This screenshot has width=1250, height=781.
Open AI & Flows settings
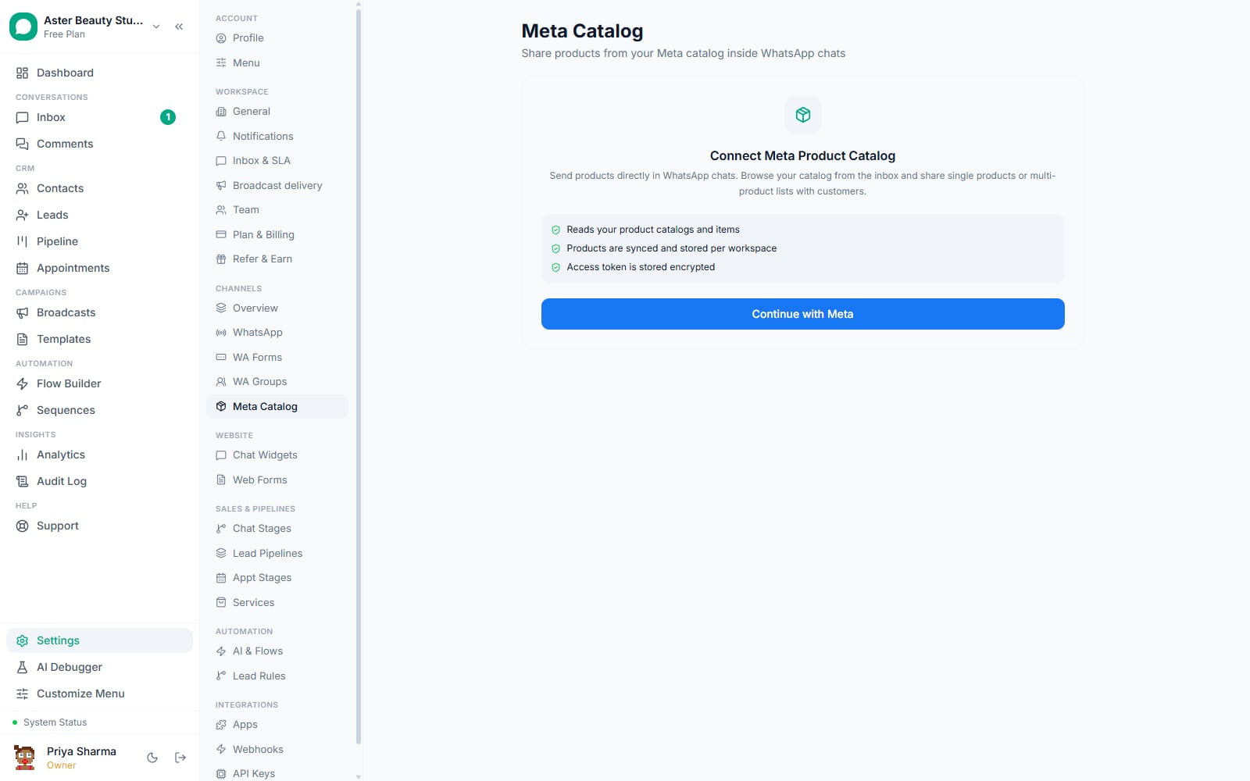point(277,651)
